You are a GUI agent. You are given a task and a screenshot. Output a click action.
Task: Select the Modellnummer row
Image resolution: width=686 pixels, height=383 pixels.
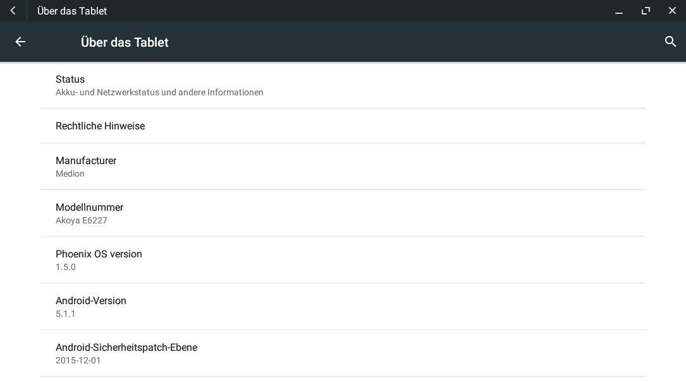[343, 213]
